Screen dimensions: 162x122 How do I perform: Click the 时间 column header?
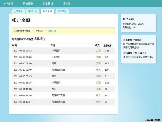15,46
